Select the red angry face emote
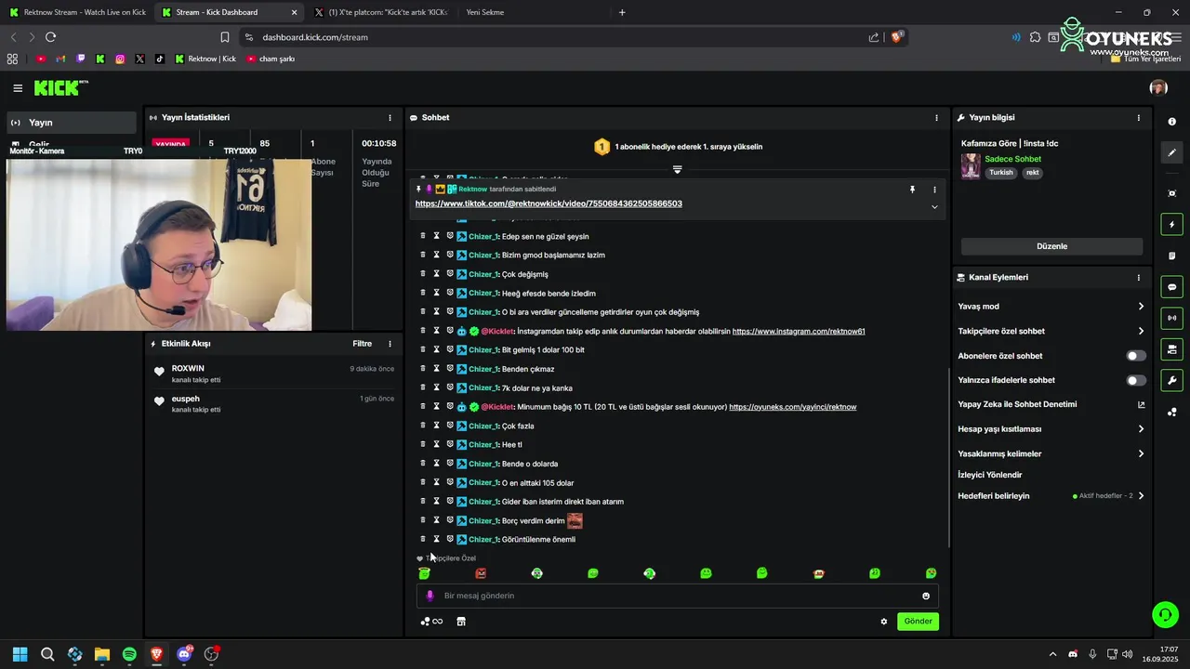Image resolution: width=1190 pixels, height=669 pixels. [481, 573]
